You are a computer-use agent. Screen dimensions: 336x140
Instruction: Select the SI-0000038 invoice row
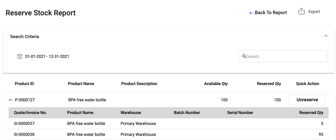point(168,134)
